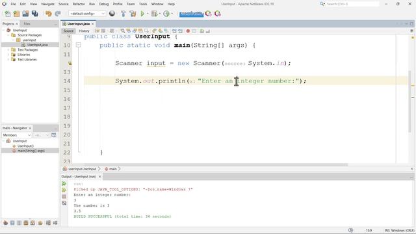Click the Navigator panel view icon beside dropdowns
The height and width of the screenshot is (234, 416).
(x=54, y=135)
